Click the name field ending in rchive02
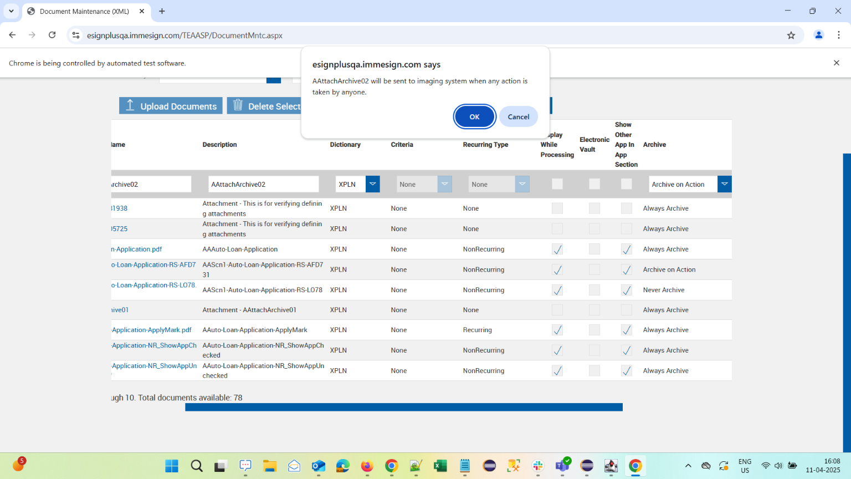851x479 pixels. pyautogui.click(x=151, y=184)
